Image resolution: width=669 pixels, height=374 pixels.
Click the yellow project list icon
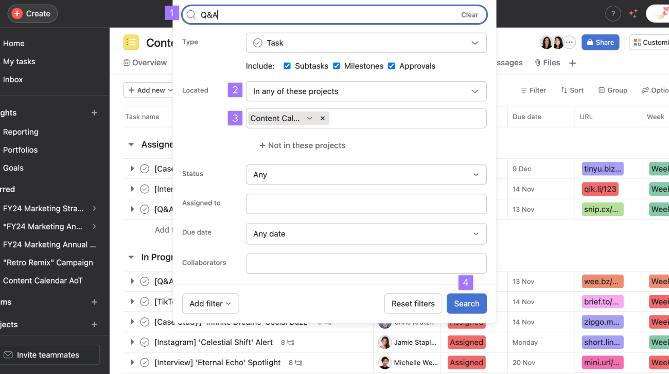pyautogui.click(x=131, y=42)
